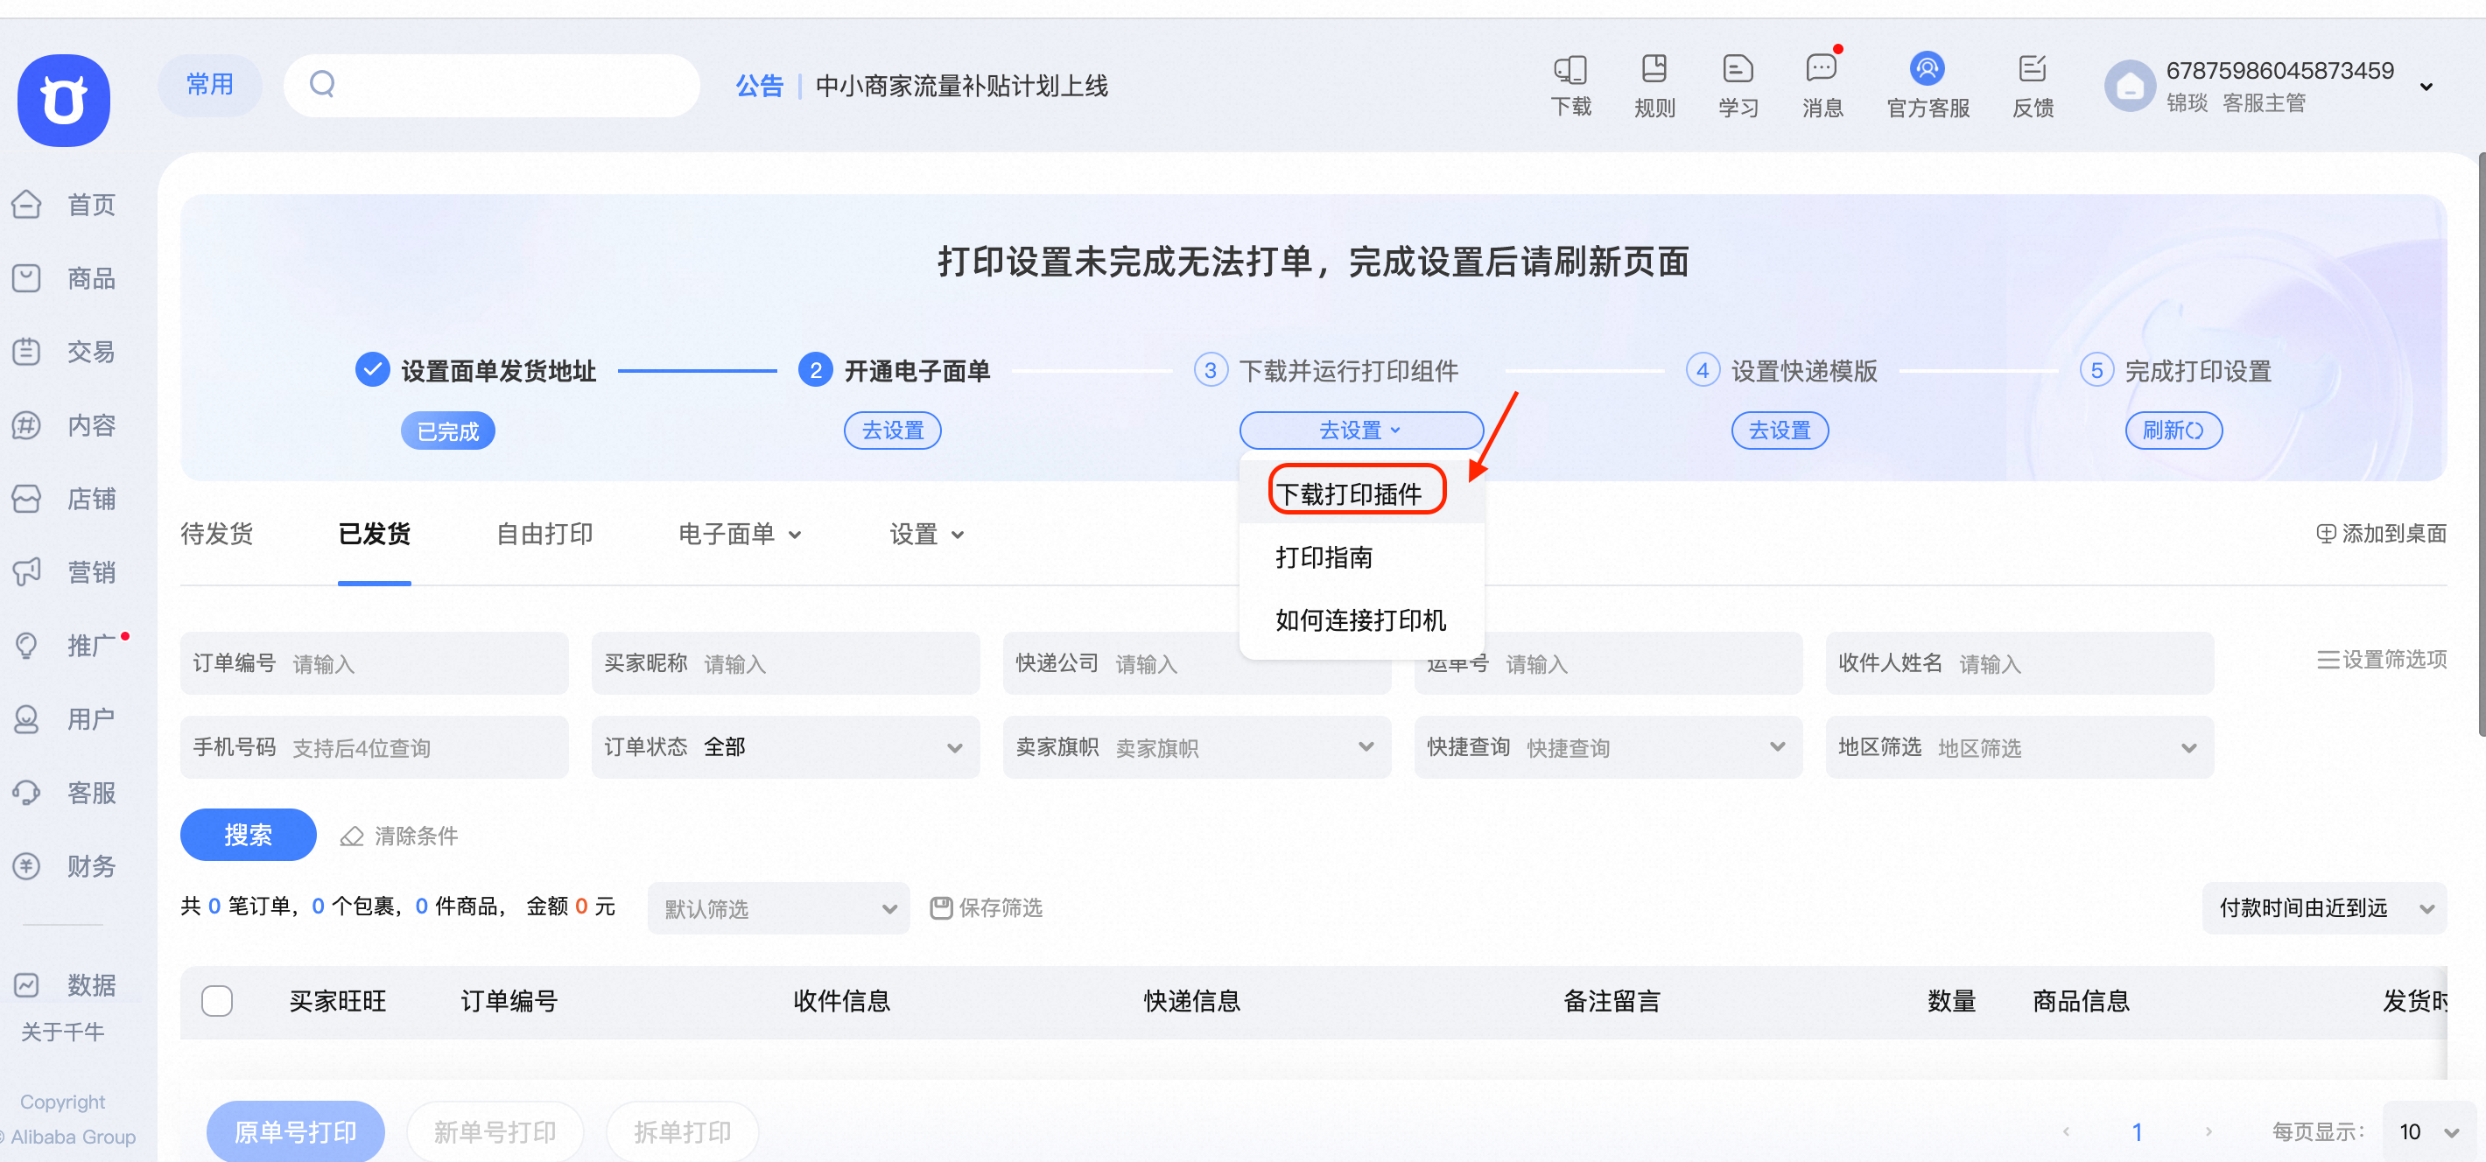2486x1162 pixels.
Task: Click 新单号打印 button
Action: 495,1131
